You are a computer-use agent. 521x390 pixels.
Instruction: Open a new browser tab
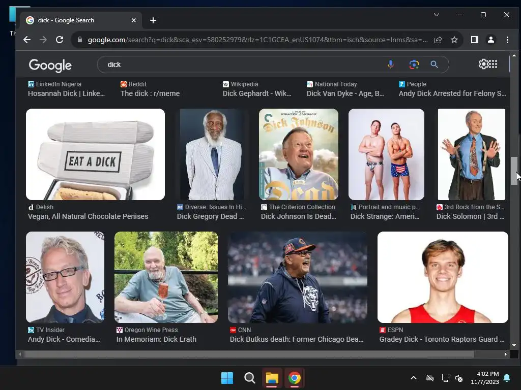[153, 20]
